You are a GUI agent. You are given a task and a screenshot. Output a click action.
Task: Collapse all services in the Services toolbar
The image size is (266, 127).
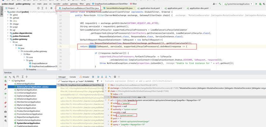(26, 77)
